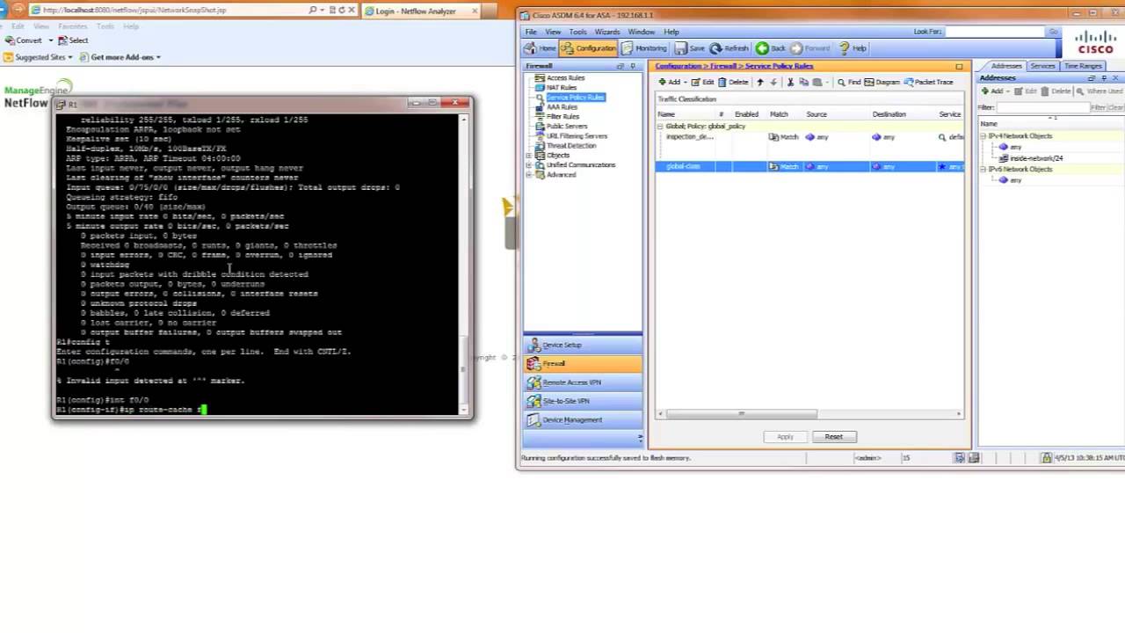Click the Reset button below rules table
1125x633 pixels.
tap(833, 437)
